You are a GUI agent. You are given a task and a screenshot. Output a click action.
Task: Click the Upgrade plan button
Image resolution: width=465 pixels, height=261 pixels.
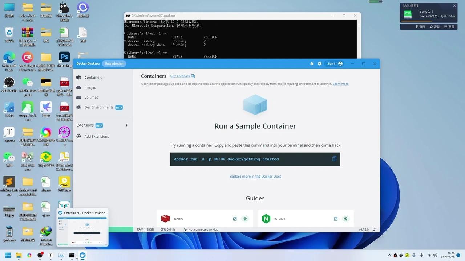click(x=114, y=63)
